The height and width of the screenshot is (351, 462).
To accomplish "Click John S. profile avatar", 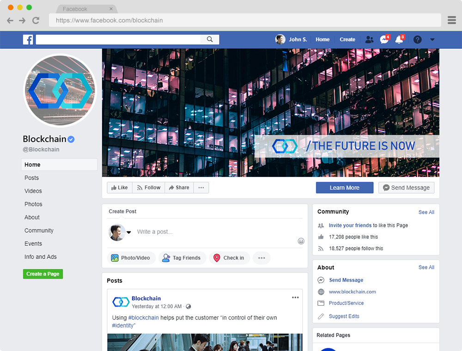I will 280,39.
